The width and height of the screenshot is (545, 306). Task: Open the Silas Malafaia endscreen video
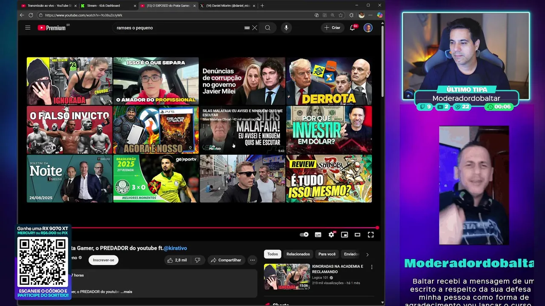(242, 130)
